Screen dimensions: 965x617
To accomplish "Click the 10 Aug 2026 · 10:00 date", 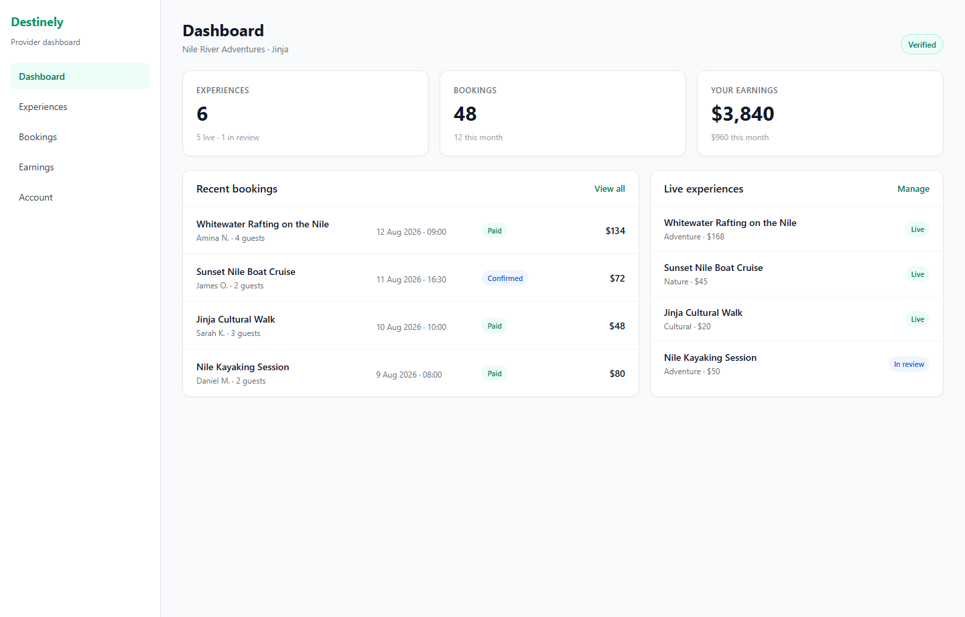I will point(411,327).
